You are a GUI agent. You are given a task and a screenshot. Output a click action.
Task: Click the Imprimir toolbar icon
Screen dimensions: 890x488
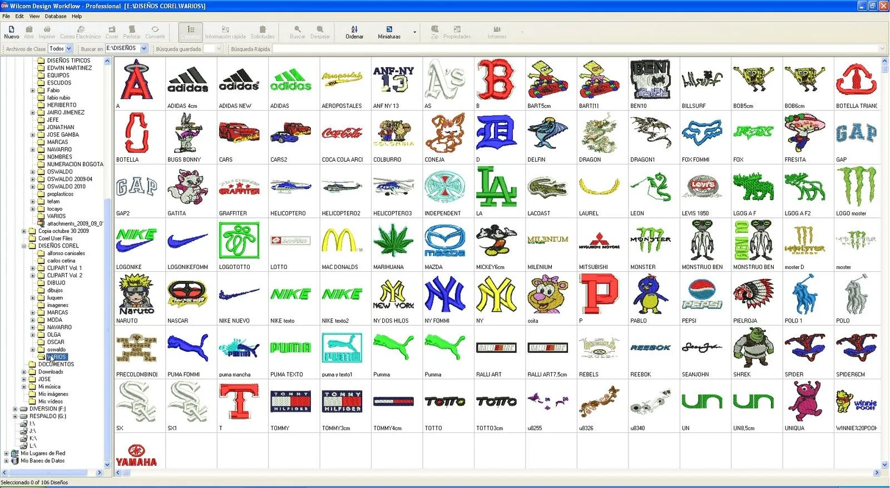[47, 32]
